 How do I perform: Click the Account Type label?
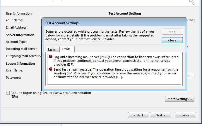[16, 42]
